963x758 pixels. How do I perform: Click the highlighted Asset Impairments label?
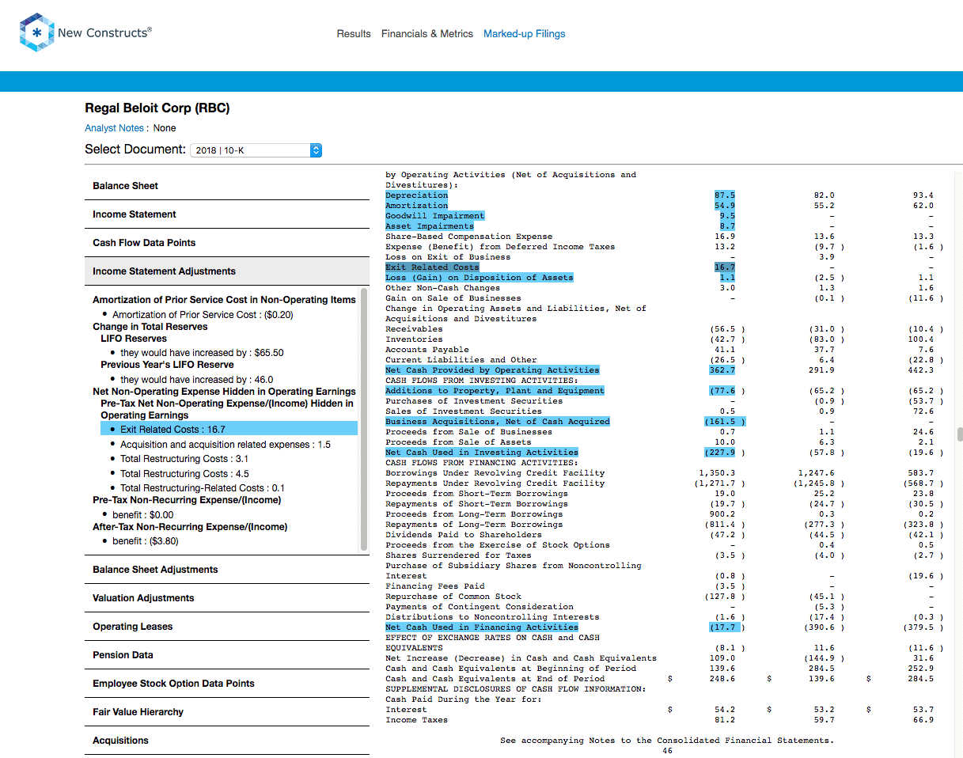pos(430,226)
